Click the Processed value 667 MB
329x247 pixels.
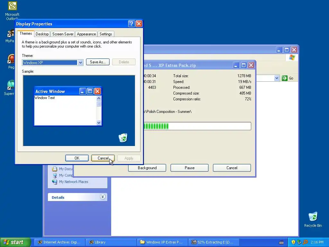(245, 87)
